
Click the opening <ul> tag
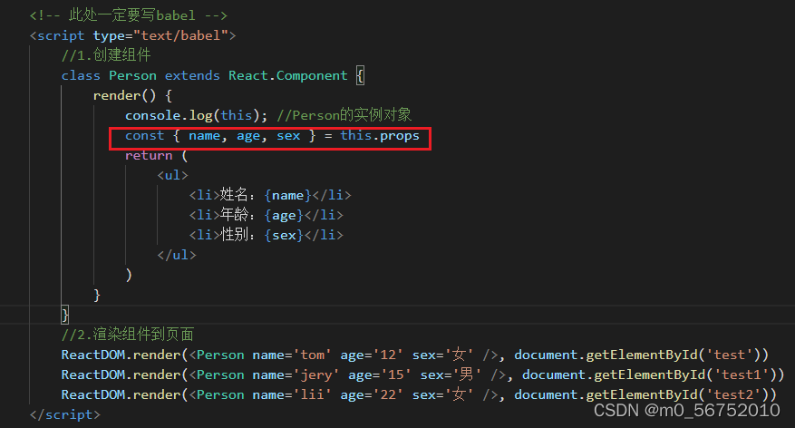pos(172,175)
